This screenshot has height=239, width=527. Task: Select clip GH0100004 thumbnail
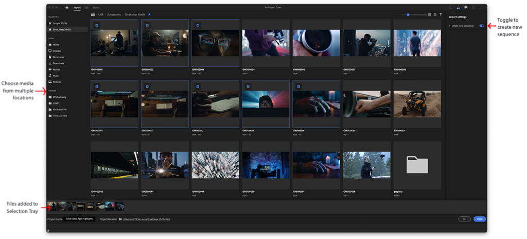[x=266, y=43]
